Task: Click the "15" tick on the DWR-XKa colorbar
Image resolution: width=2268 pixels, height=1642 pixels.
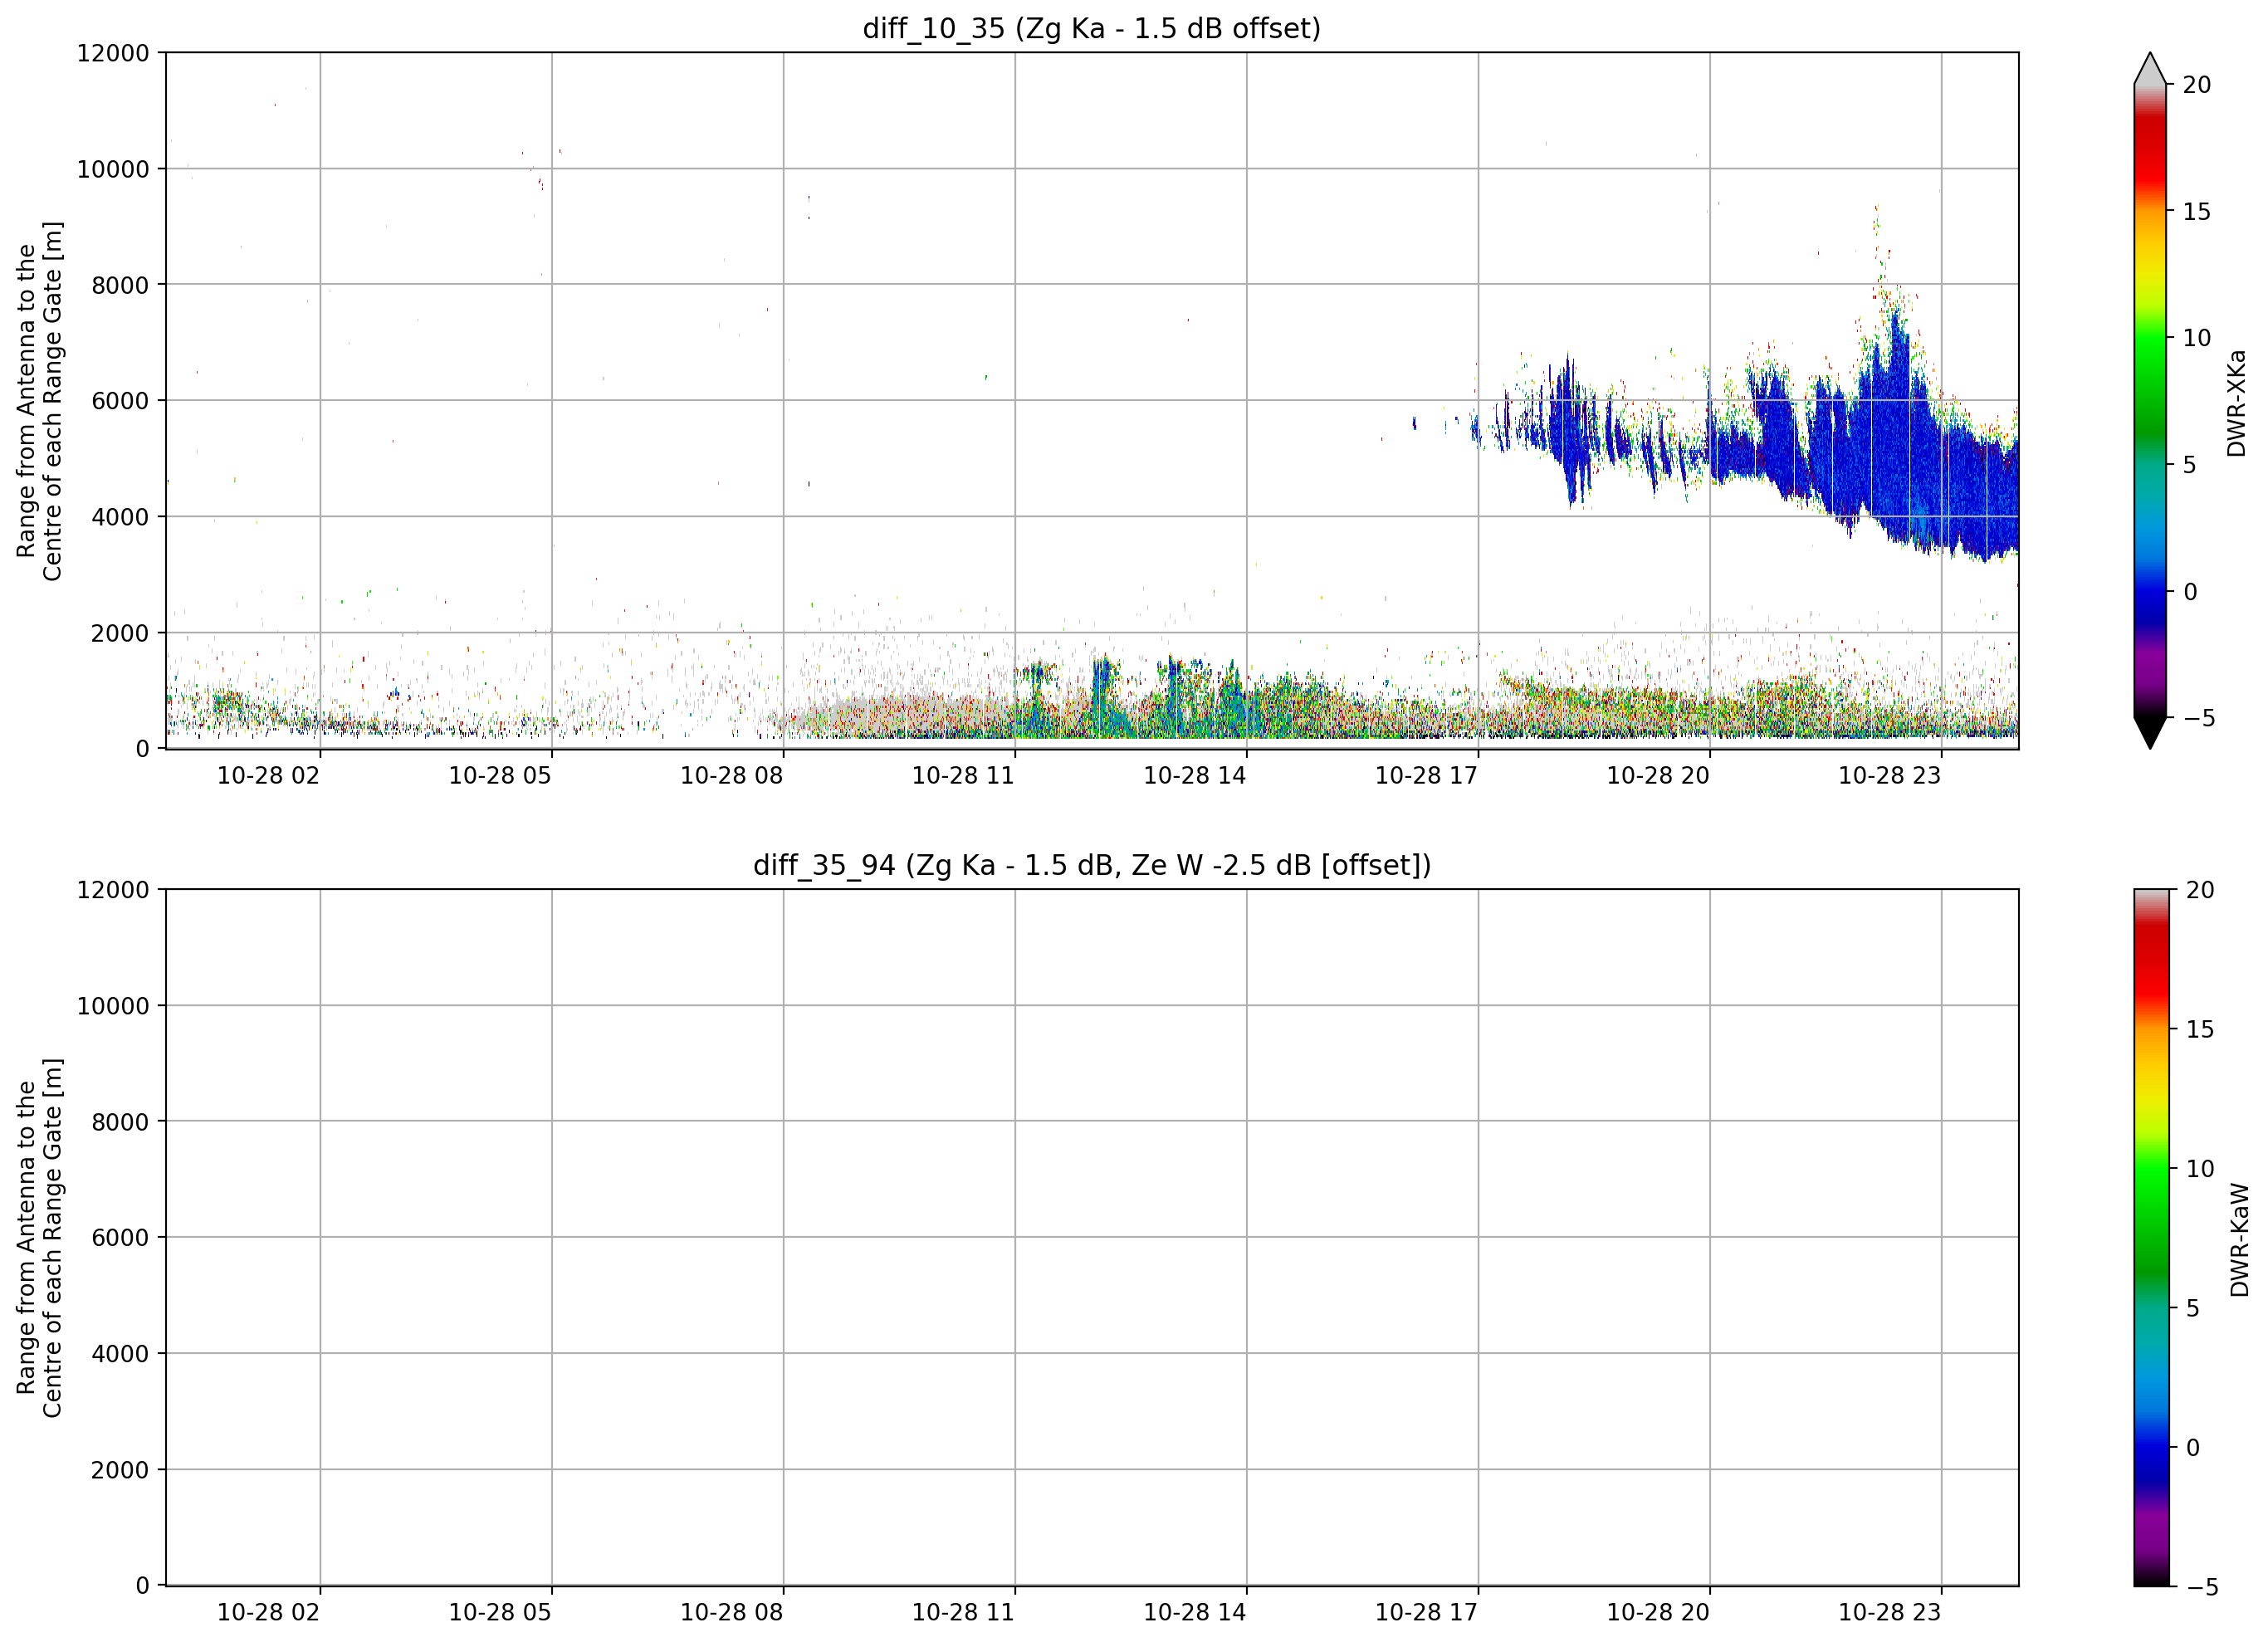Action: (x=2196, y=212)
